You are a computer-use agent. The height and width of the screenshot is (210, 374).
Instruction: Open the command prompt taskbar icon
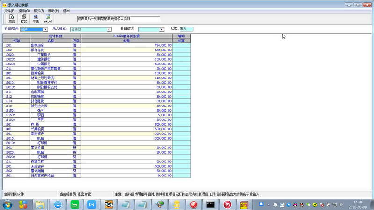tap(211, 204)
